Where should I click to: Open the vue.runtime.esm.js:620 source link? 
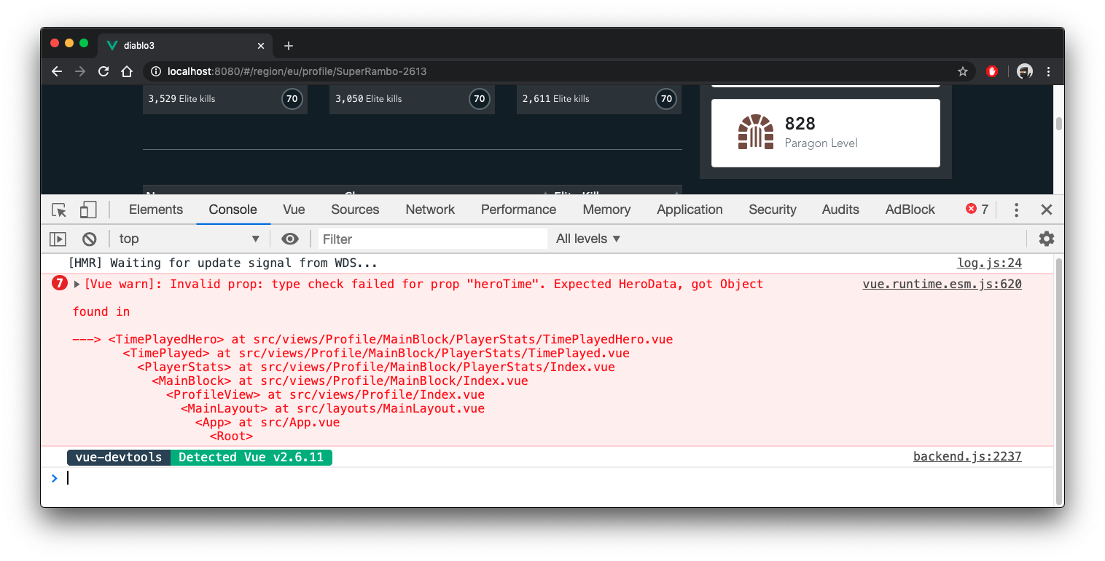942,285
